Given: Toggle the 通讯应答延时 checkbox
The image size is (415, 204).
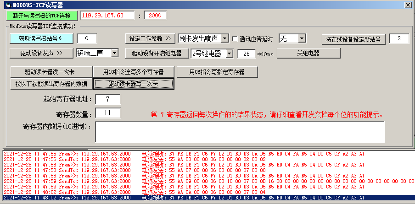Looking at the screenshot, I should (x=235, y=39).
